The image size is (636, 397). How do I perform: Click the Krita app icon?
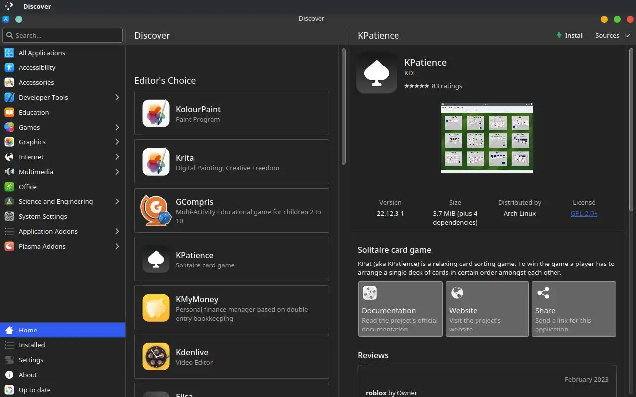tap(156, 162)
